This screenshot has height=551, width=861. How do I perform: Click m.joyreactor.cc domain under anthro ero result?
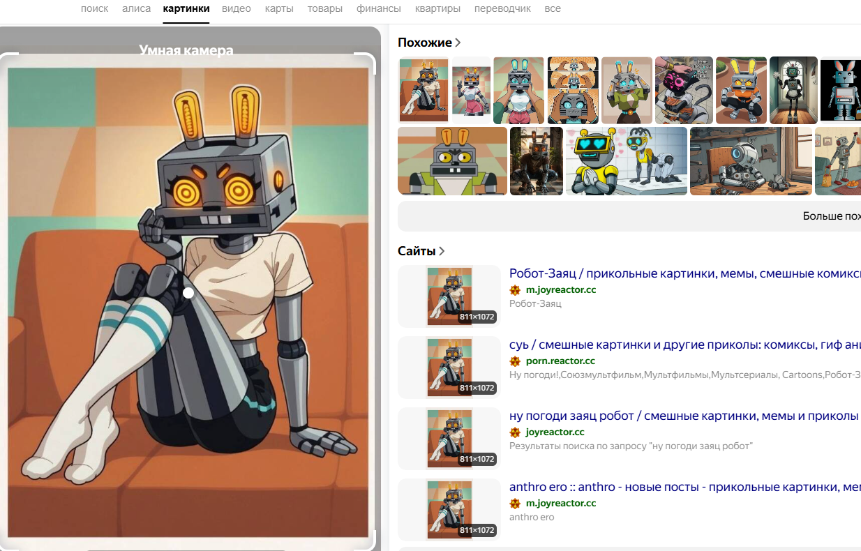coord(561,504)
